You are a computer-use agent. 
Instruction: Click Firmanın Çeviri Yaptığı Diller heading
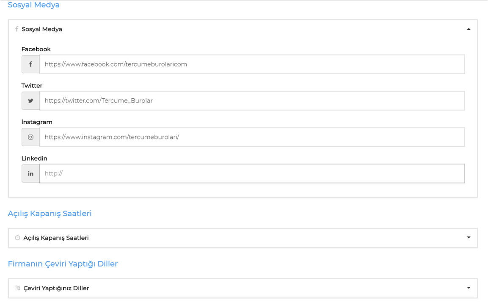pos(63,264)
